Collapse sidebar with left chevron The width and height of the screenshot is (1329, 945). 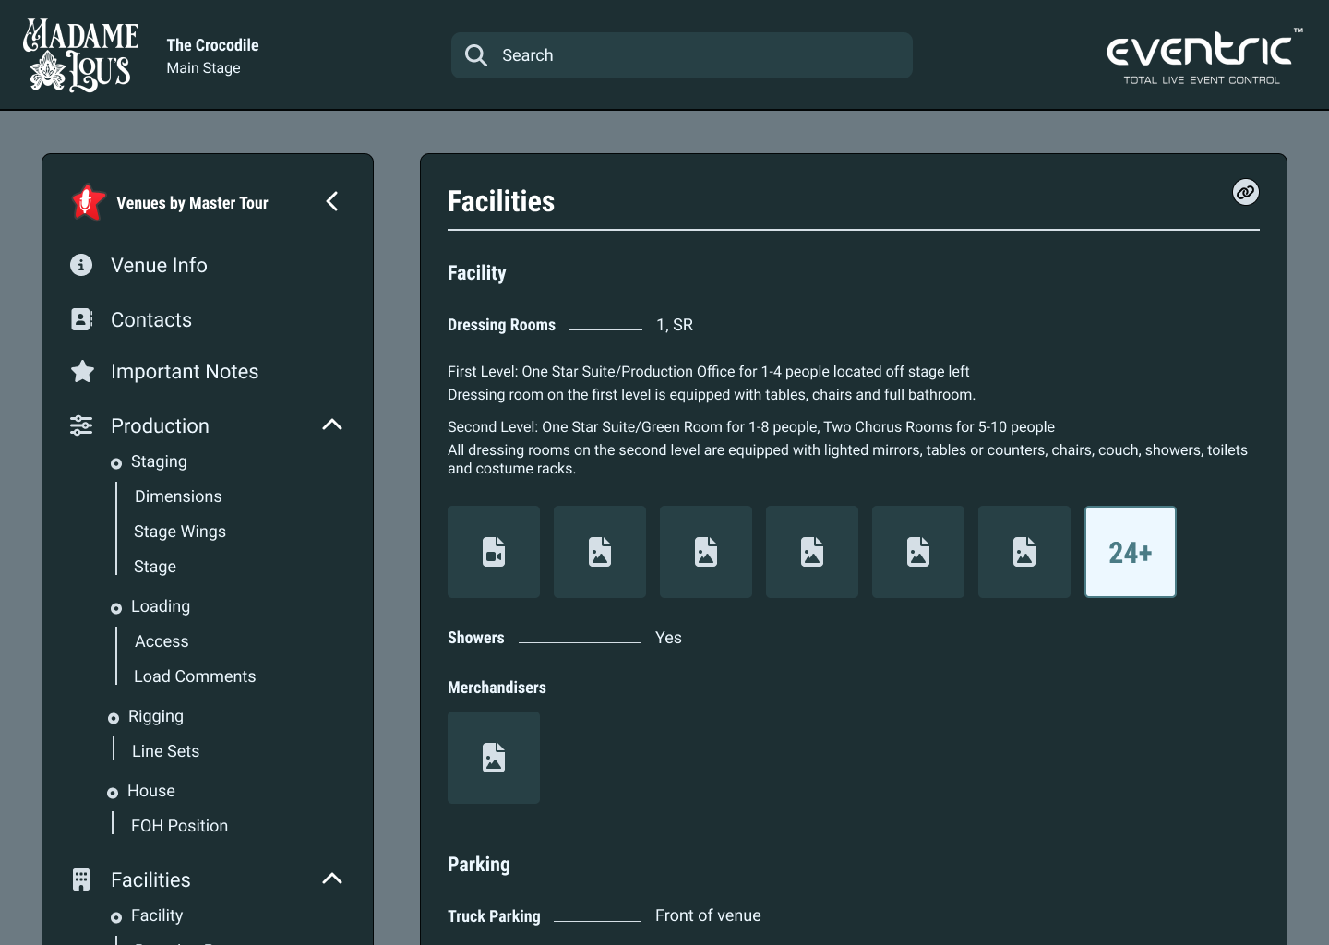click(332, 201)
